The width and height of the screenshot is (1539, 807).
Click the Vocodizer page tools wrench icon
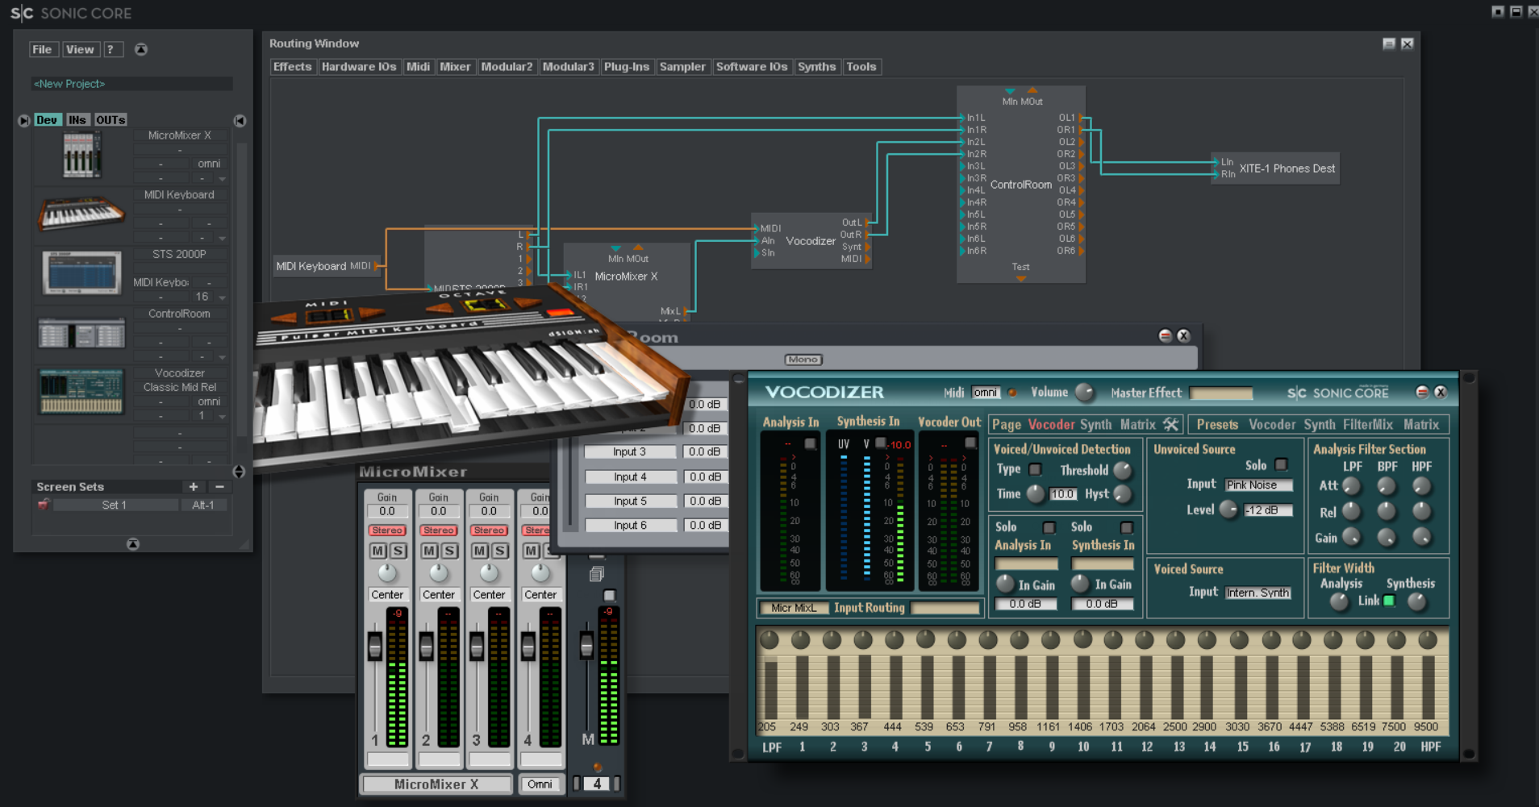point(1170,424)
